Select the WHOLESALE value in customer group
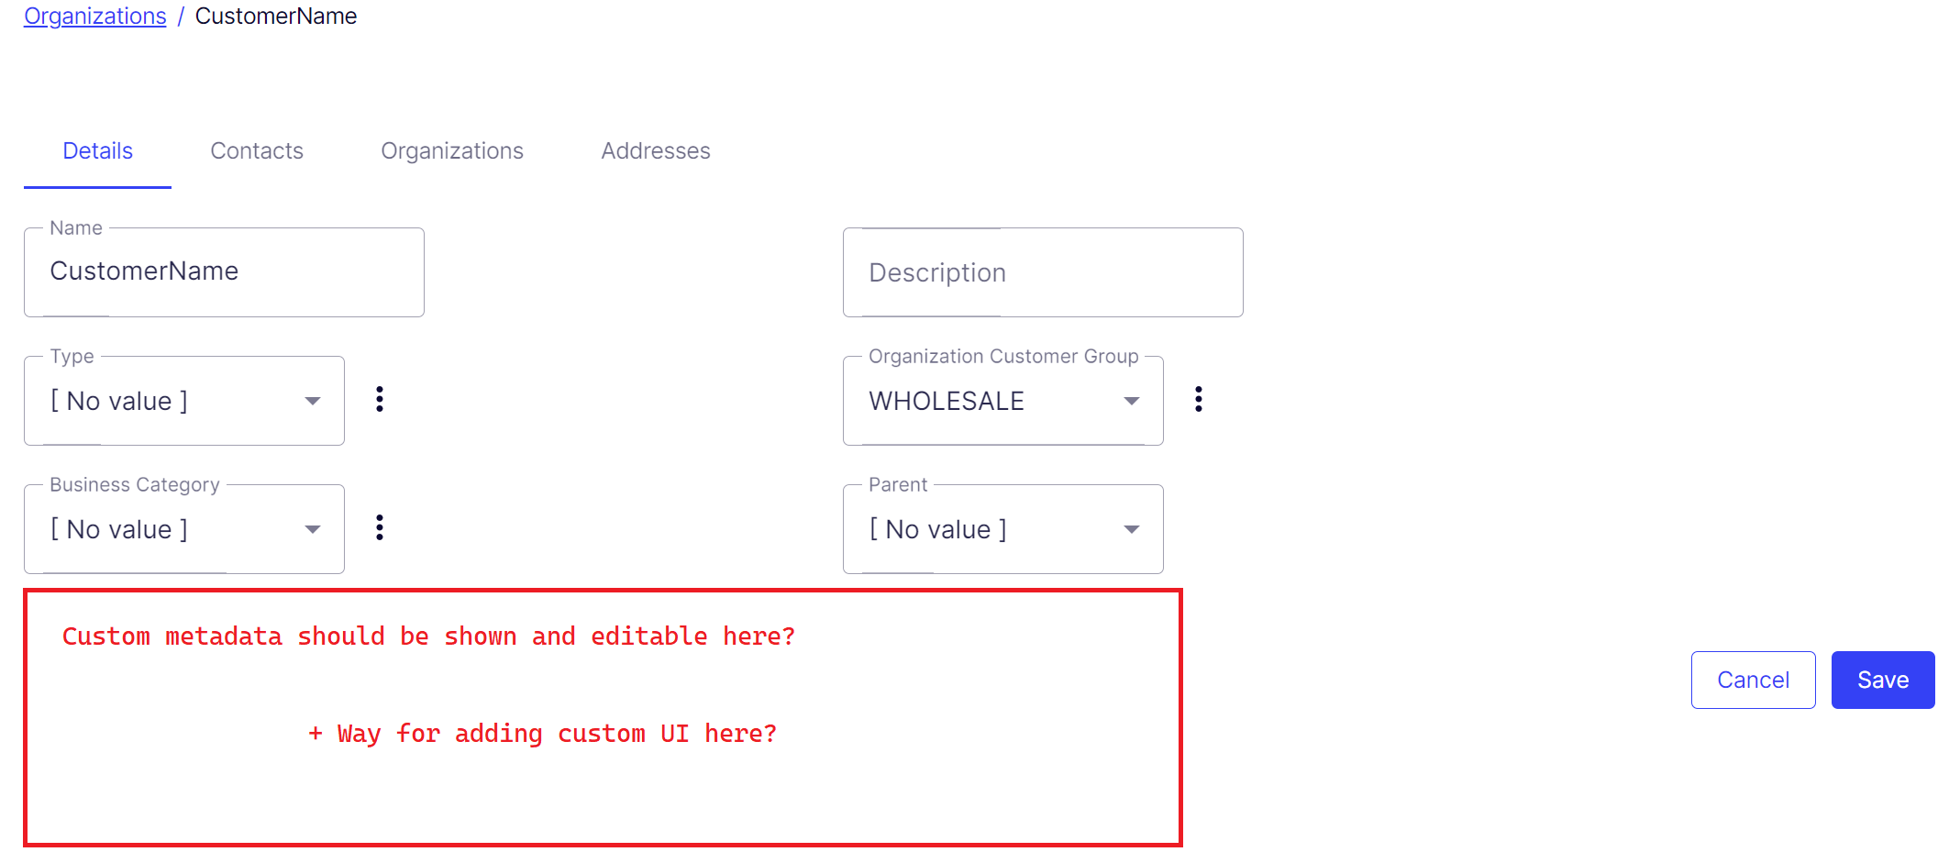 (x=947, y=401)
